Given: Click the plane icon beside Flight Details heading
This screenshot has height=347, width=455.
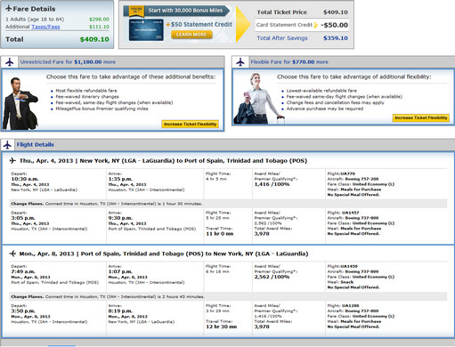Looking at the screenshot, I should tap(7, 145).
